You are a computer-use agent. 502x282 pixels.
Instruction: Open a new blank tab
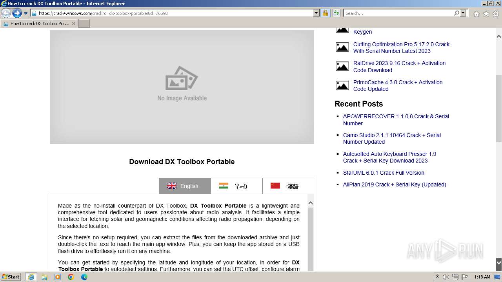coord(84,23)
